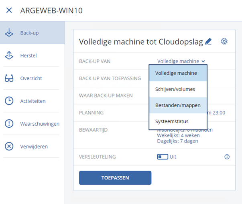The width and height of the screenshot is (242, 204).
Task: Select Volledige machine in the dropdown list
Action: 178,73
